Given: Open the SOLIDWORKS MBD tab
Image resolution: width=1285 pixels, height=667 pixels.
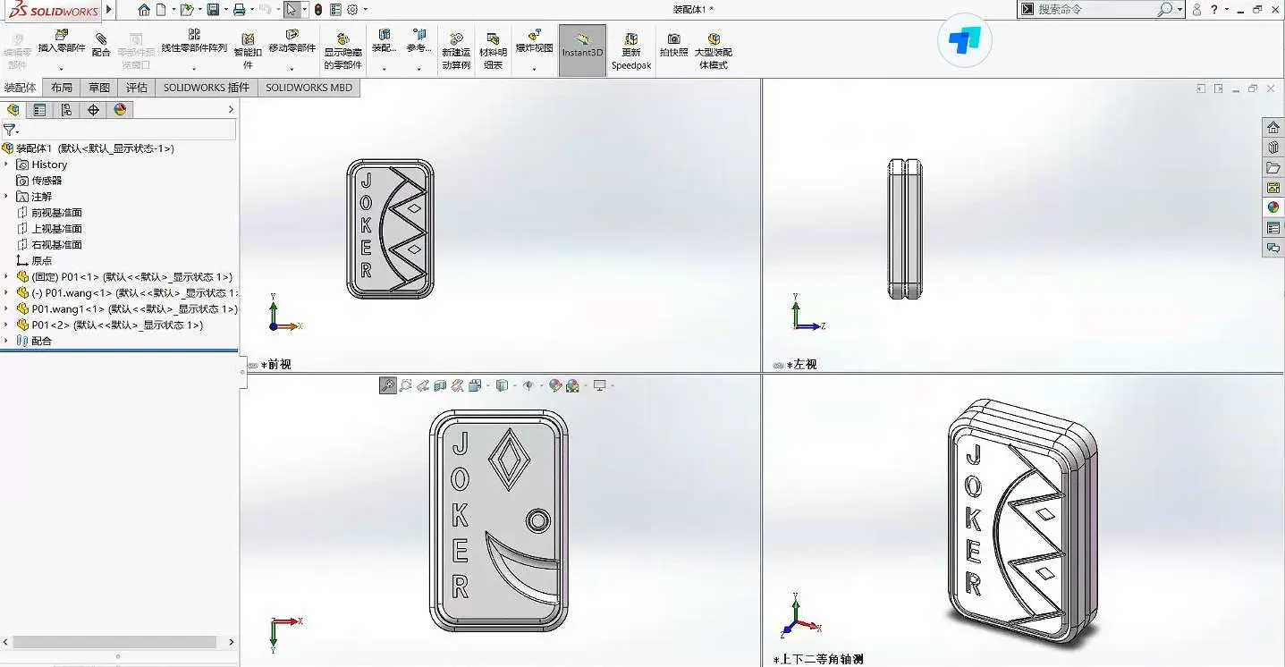Looking at the screenshot, I should (x=309, y=88).
